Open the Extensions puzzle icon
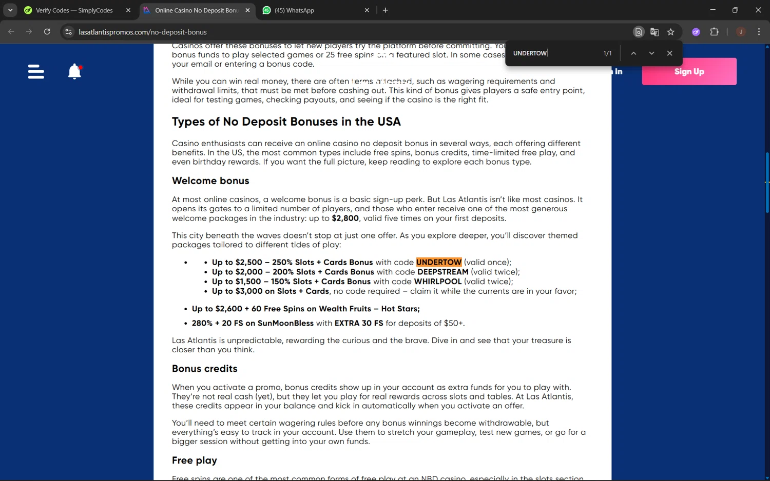 [714, 32]
